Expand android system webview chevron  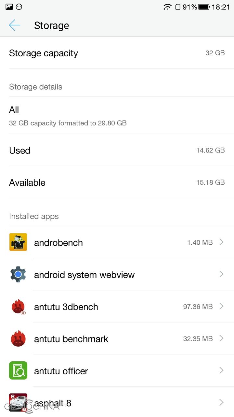[x=221, y=274]
